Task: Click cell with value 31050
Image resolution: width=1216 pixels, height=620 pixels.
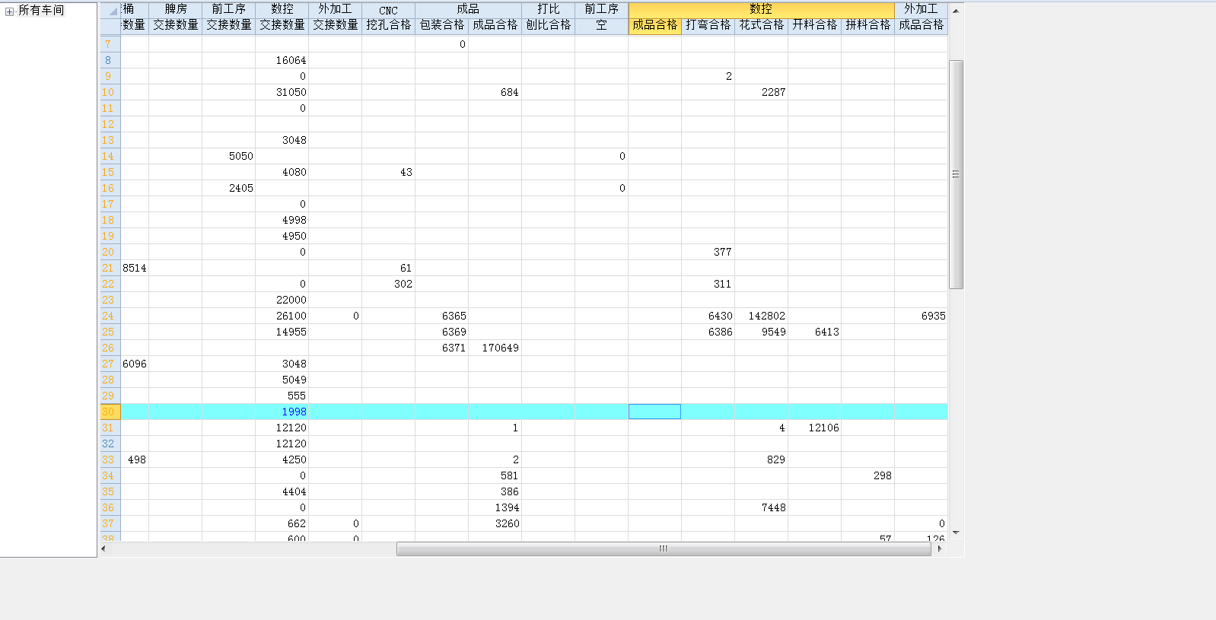Action: coord(282,92)
